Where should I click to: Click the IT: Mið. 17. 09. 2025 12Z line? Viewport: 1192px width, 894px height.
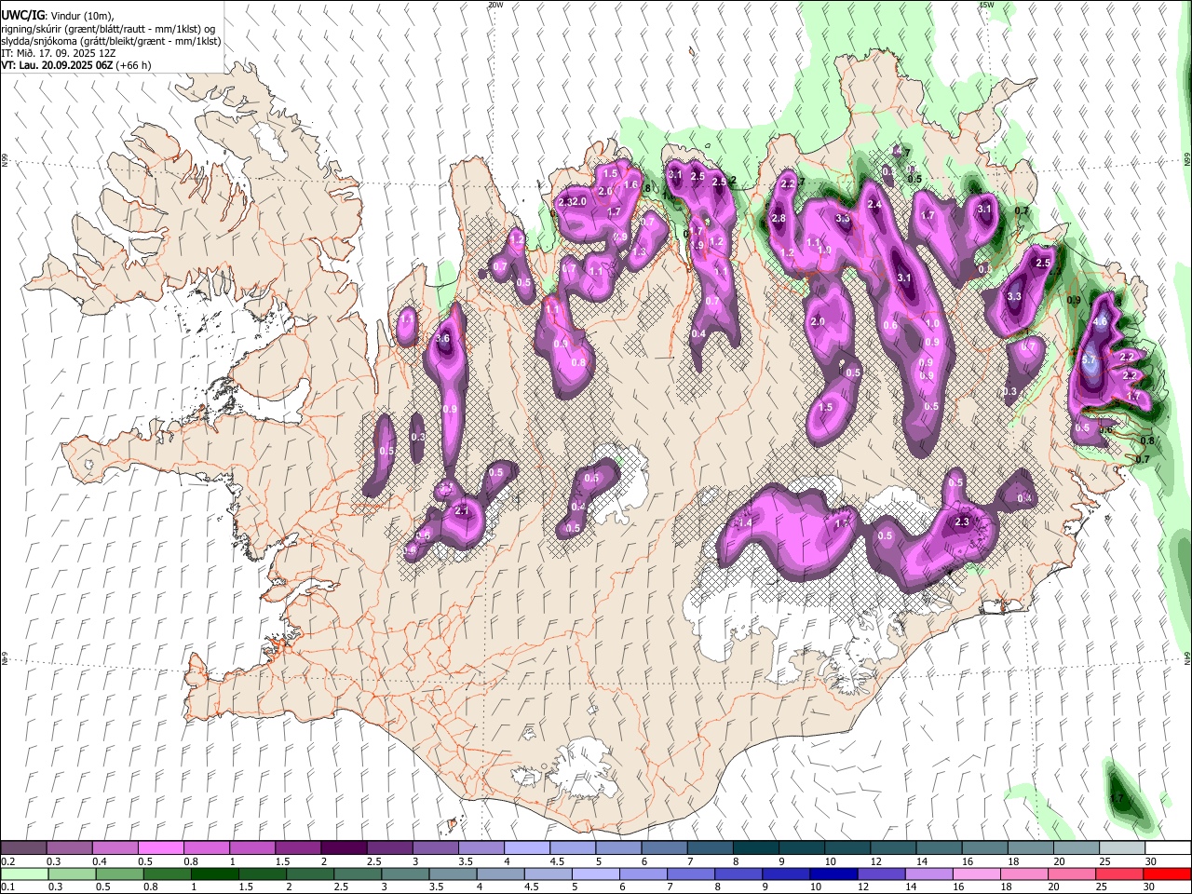point(58,53)
